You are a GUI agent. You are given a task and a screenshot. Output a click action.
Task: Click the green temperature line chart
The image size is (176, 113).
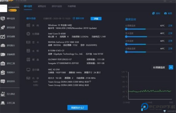[150, 91]
